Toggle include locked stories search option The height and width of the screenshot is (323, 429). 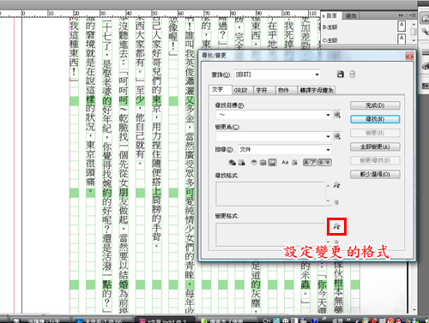coord(242,163)
